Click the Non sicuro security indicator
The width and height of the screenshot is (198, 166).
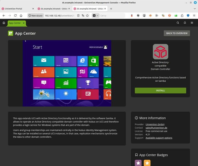[35, 15]
